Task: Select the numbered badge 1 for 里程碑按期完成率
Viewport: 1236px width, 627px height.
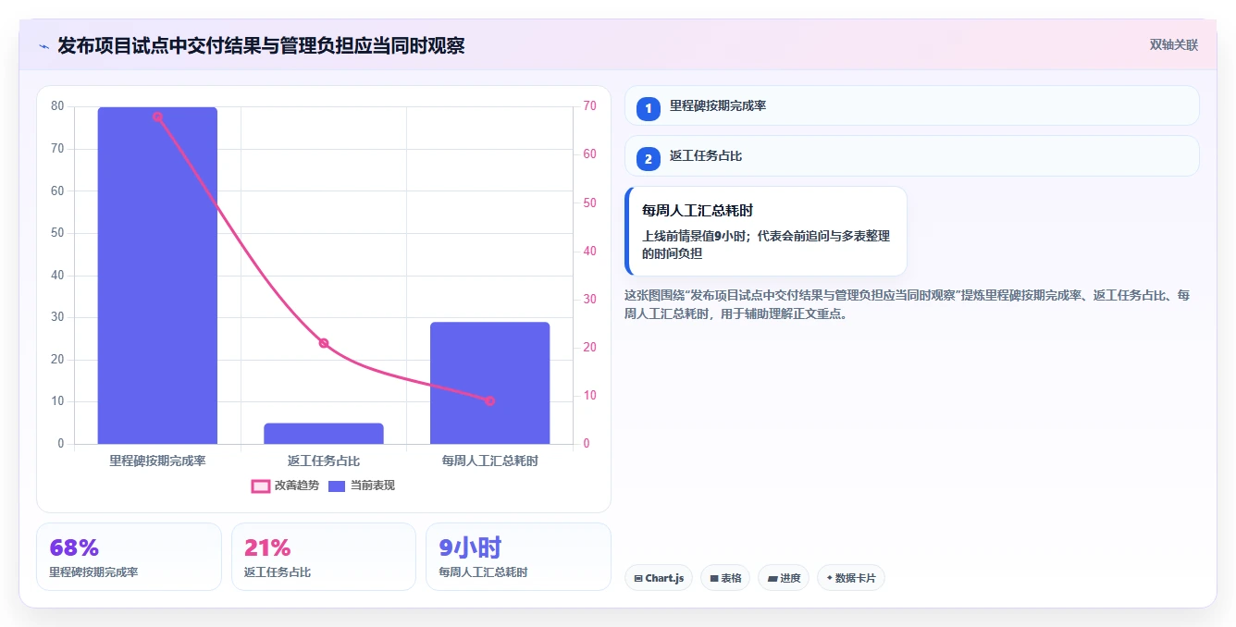Action: click(649, 109)
